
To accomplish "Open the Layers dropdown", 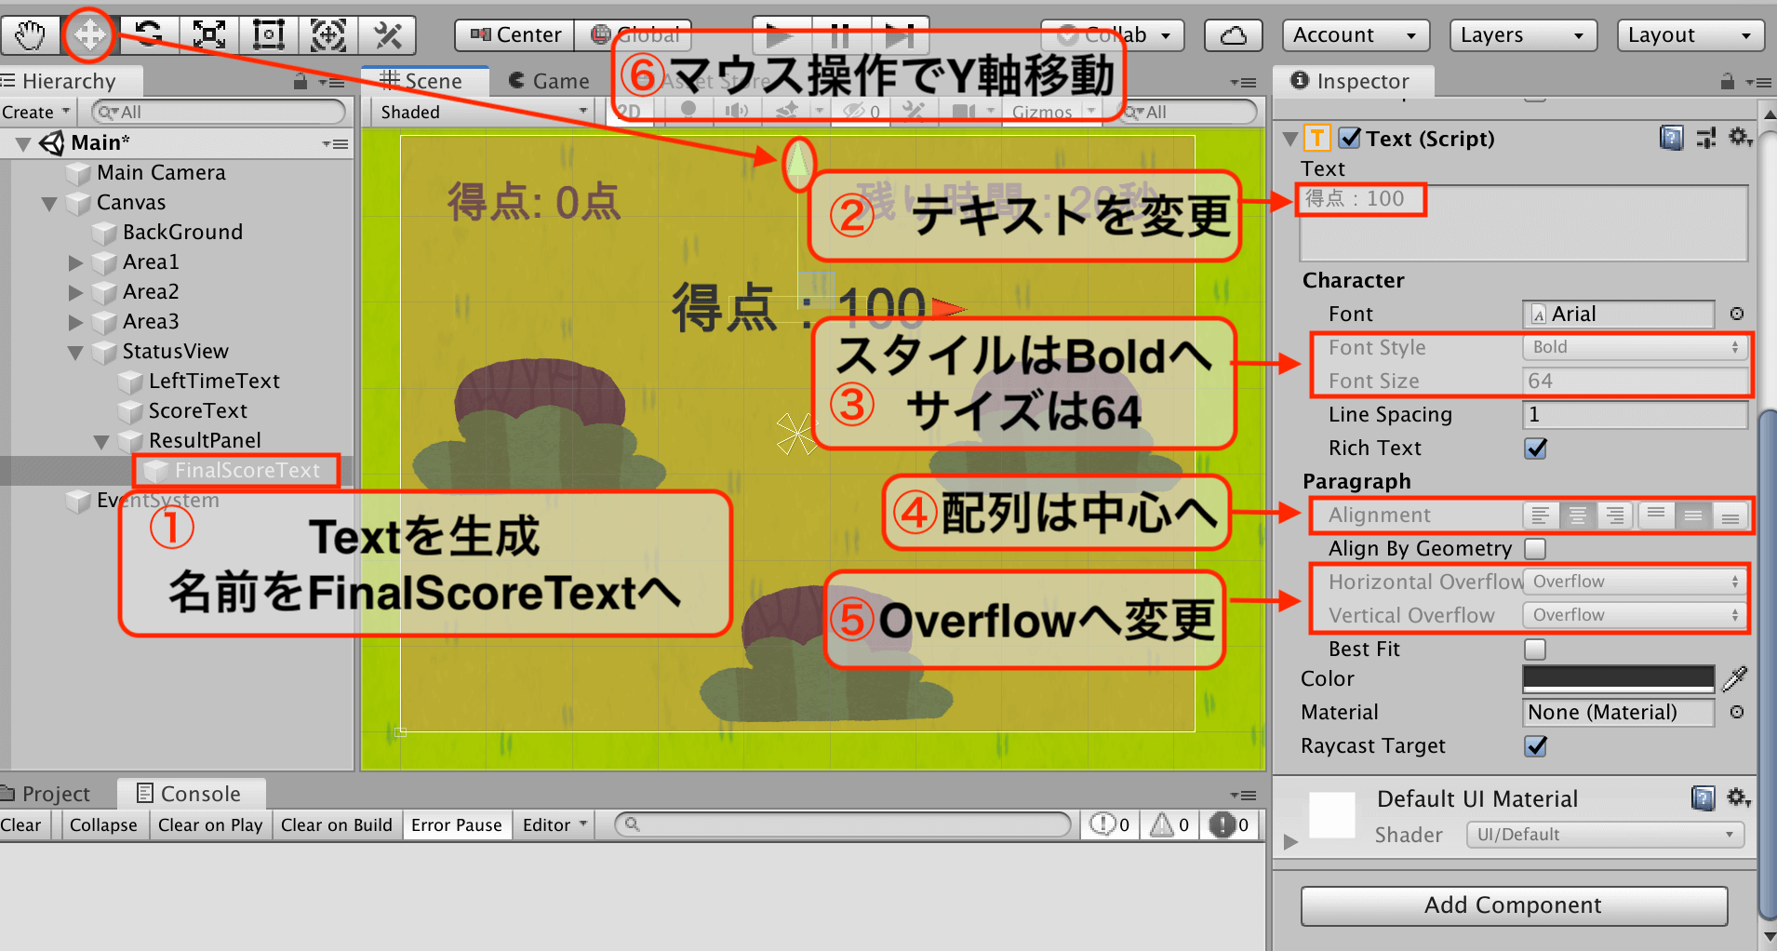I will coord(1524,35).
